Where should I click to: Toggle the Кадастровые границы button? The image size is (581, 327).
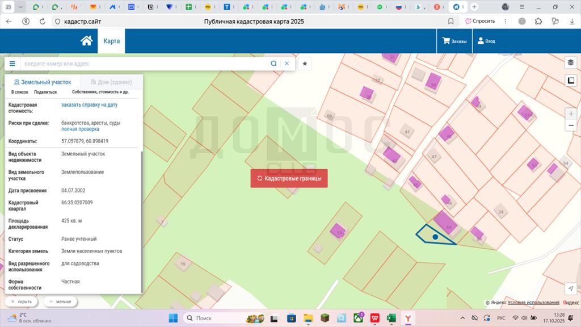point(289,178)
